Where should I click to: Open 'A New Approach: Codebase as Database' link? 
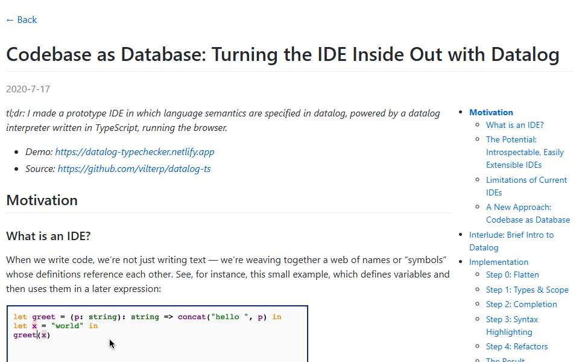click(x=528, y=214)
